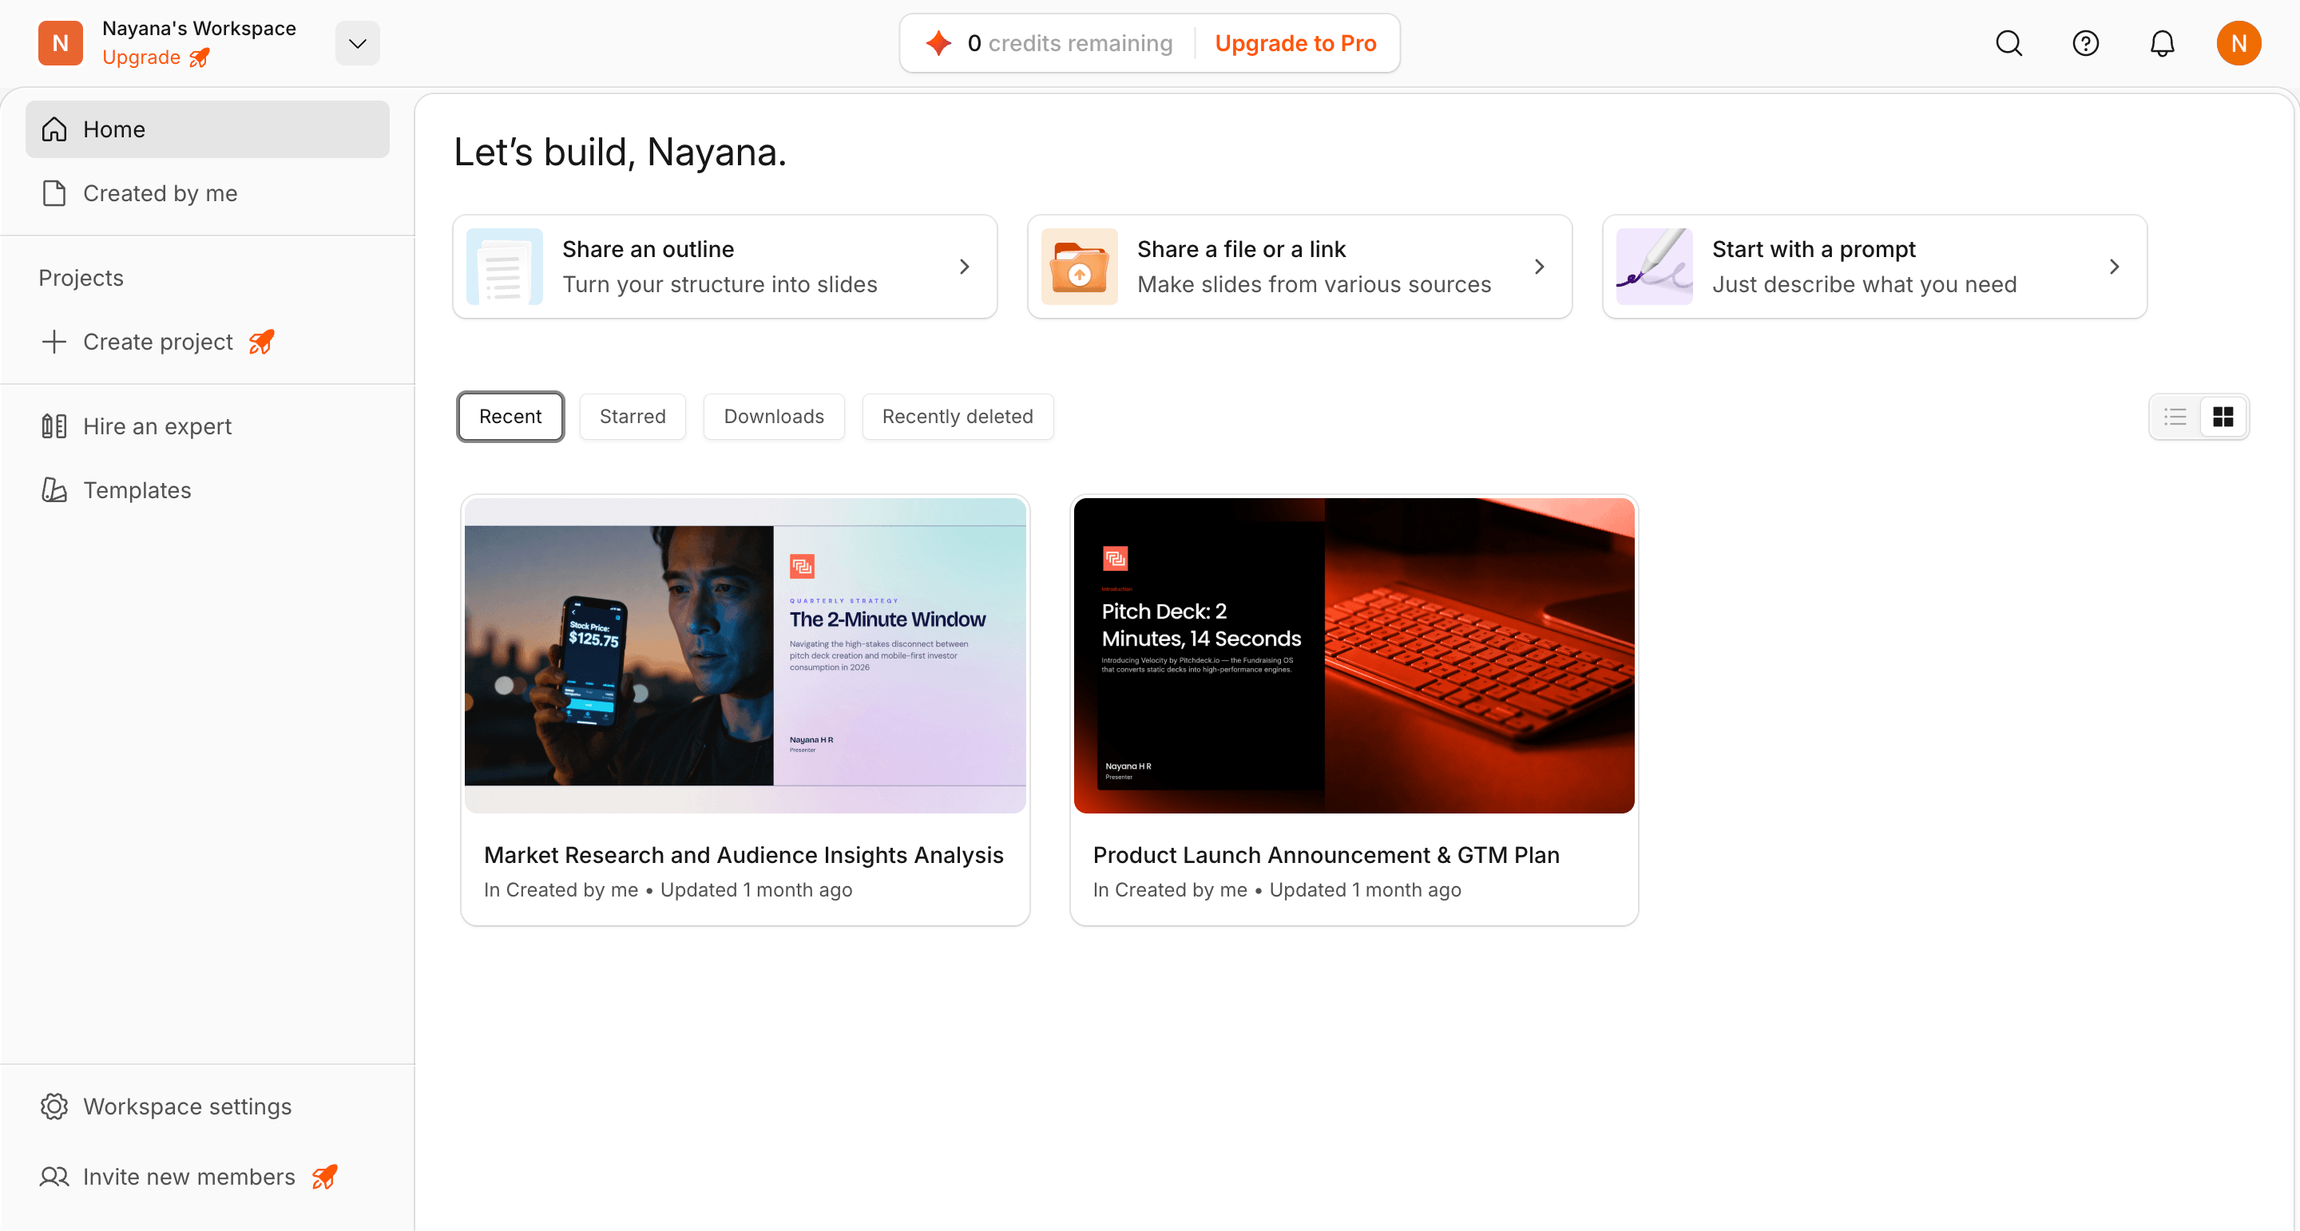
Task: Click the Invite new members icon
Action: (54, 1177)
